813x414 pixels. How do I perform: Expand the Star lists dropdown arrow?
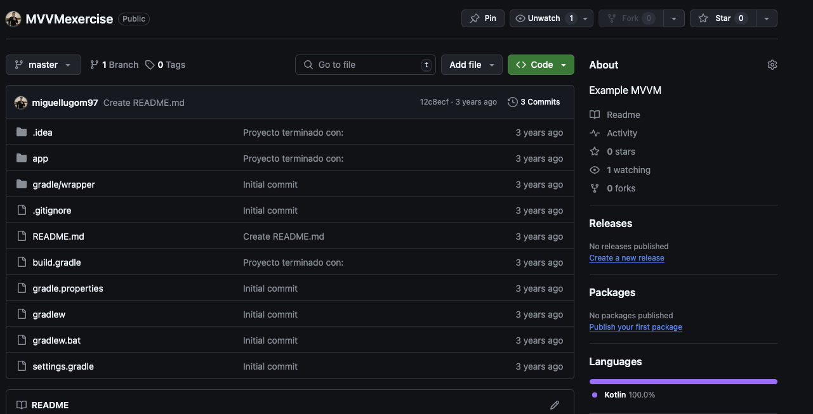pyautogui.click(x=767, y=18)
